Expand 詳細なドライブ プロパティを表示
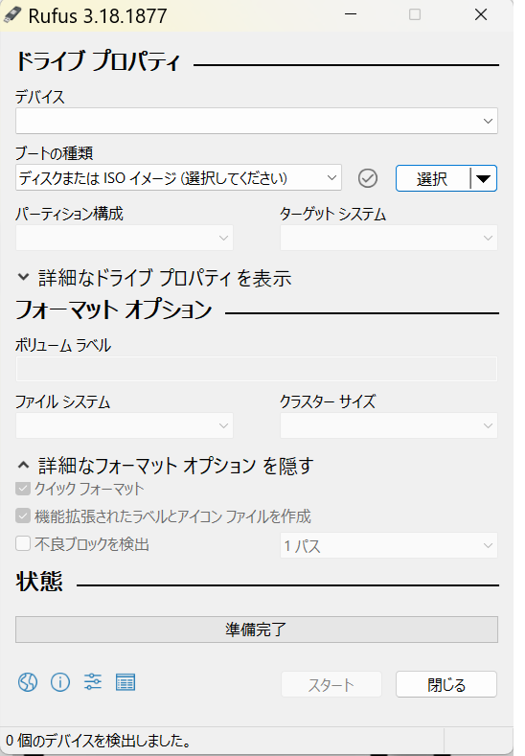Image resolution: width=525 pixels, height=756 pixels. (154, 278)
